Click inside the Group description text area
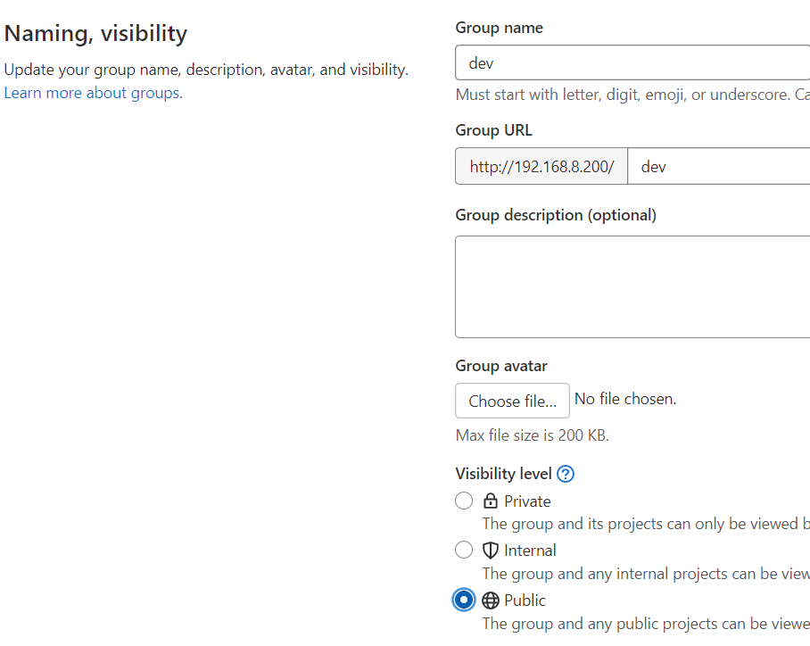810x646 pixels. tap(633, 286)
